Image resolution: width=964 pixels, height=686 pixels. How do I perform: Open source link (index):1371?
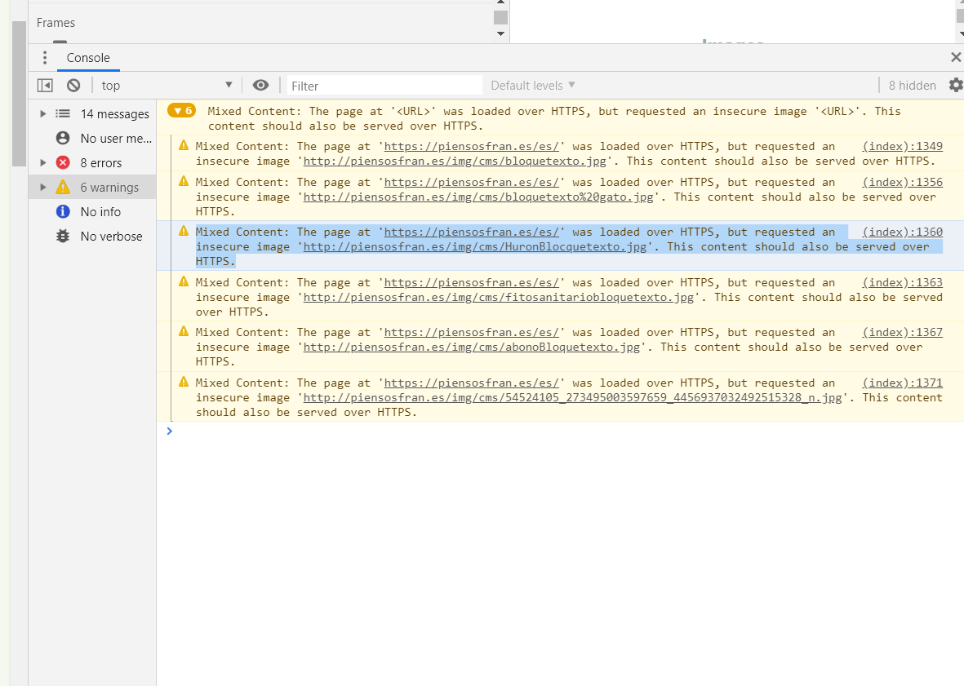902,383
